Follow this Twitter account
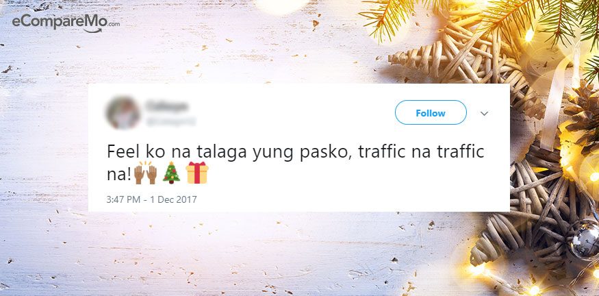This screenshot has width=599, height=296. click(431, 113)
